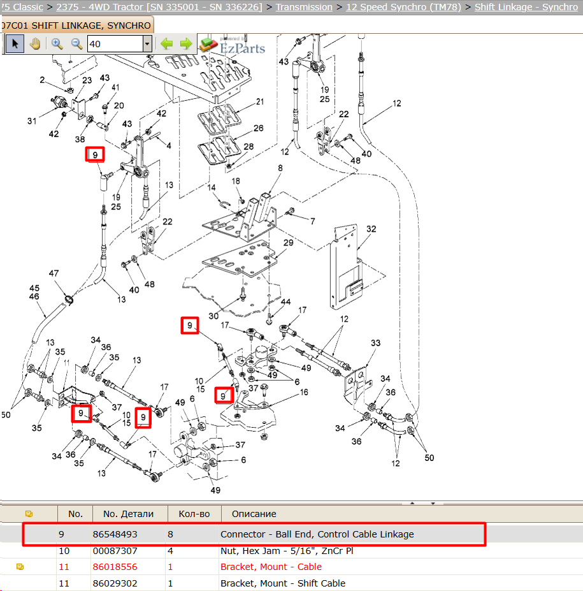This screenshot has height=591, width=583.
Task: Select Nut, Hex Jam description row
Action: tap(287, 551)
